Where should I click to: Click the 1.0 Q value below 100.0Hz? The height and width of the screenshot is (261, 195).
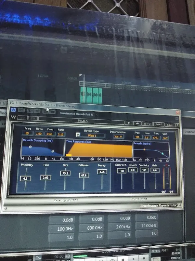[x=61, y=238]
